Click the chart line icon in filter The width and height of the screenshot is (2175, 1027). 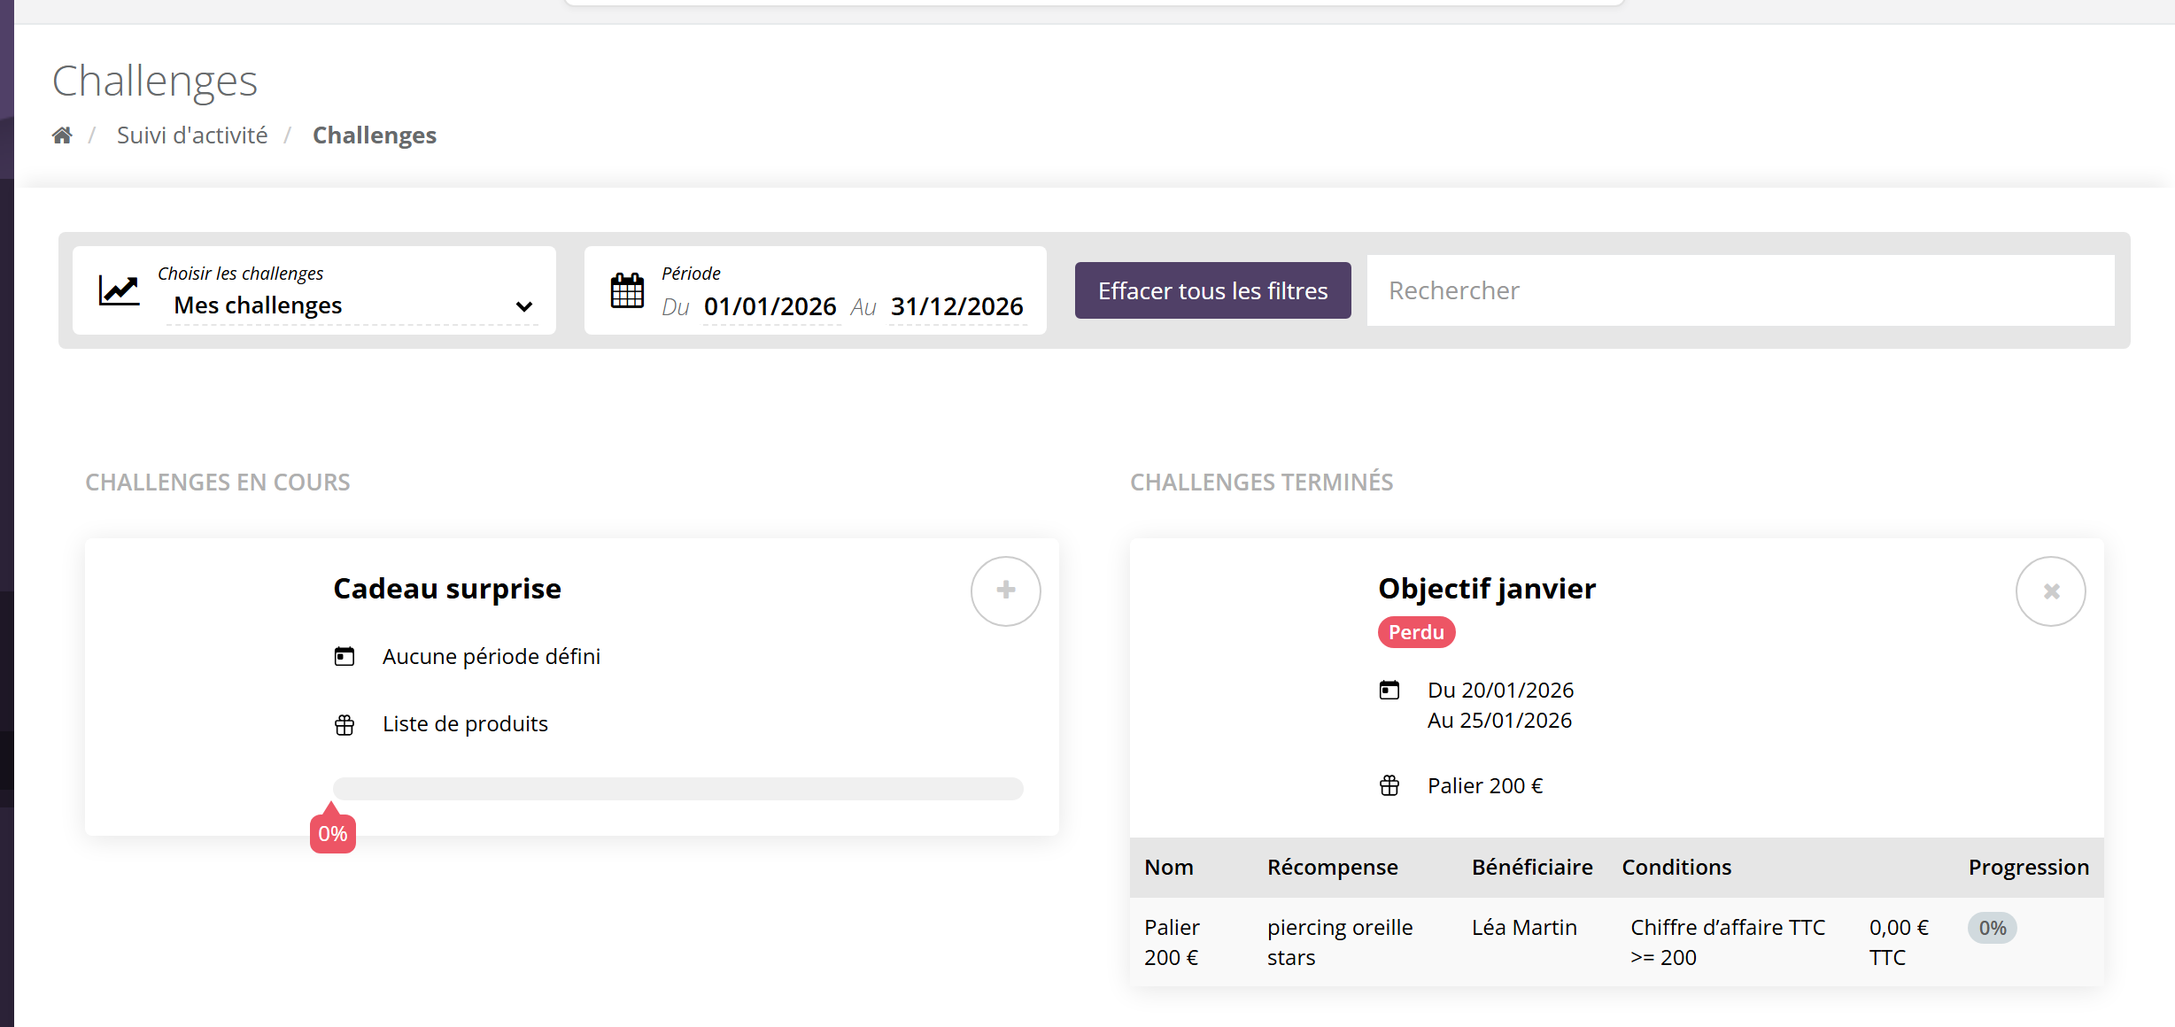(x=119, y=290)
